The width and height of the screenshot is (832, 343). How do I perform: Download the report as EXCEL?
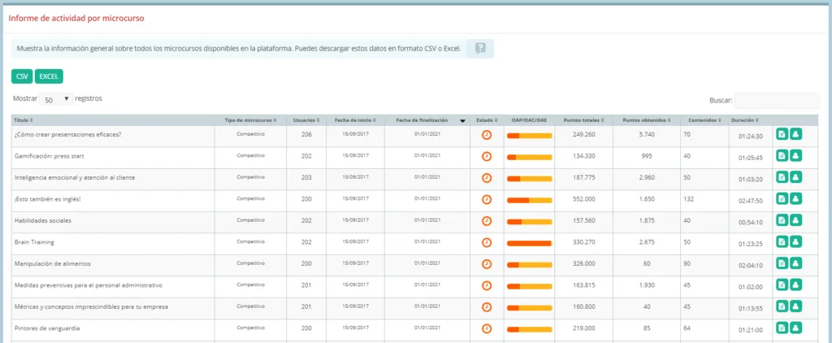click(x=49, y=76)
